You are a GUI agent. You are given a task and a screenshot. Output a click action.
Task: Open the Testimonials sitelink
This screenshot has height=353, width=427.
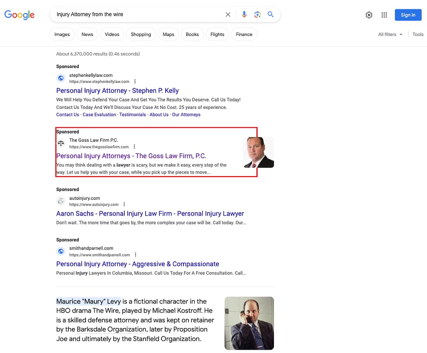pos(133,115)
